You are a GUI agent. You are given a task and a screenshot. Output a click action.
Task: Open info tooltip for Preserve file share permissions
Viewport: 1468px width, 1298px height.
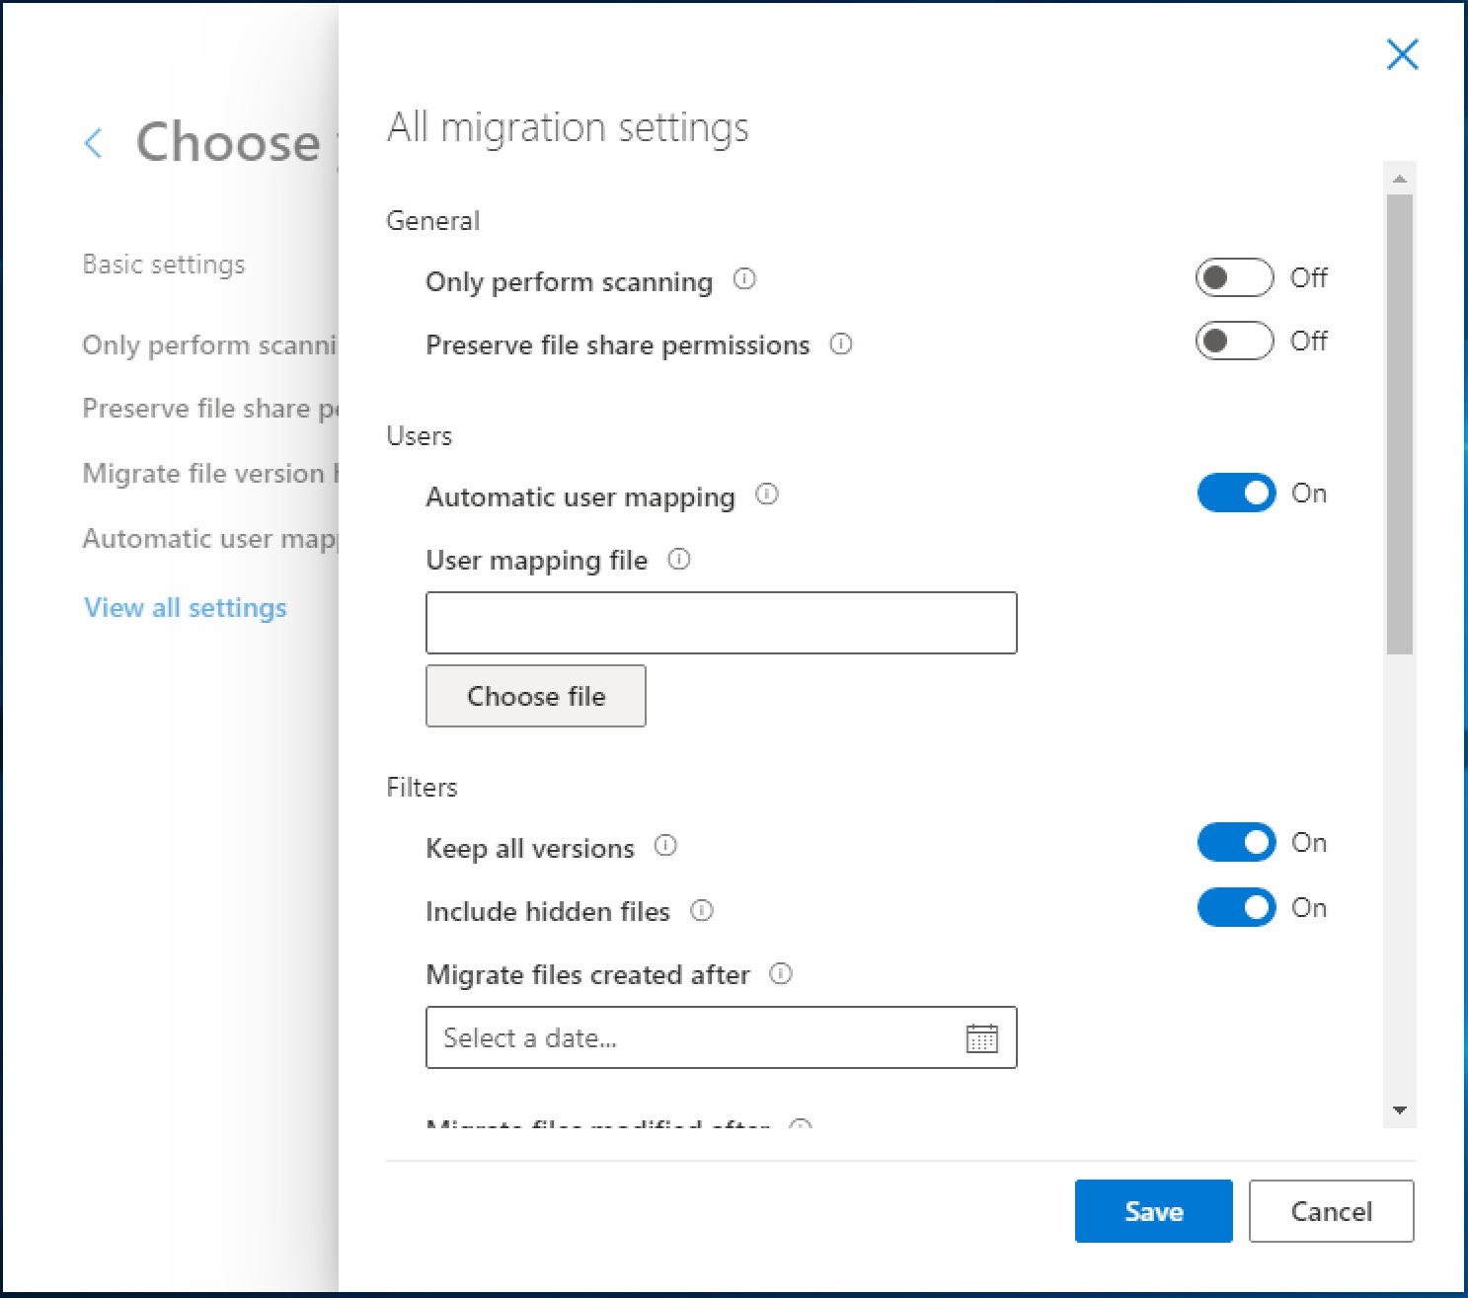pos(841,344)
